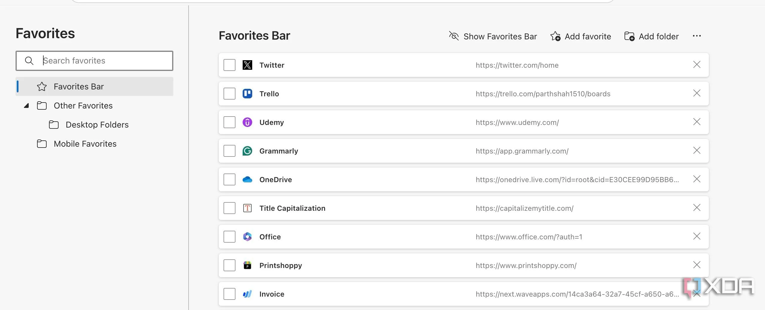The height and width of the screenshot is (310, 765).
Task: Open the more options ellipsis menu
Action: click(x=697, y=36)
